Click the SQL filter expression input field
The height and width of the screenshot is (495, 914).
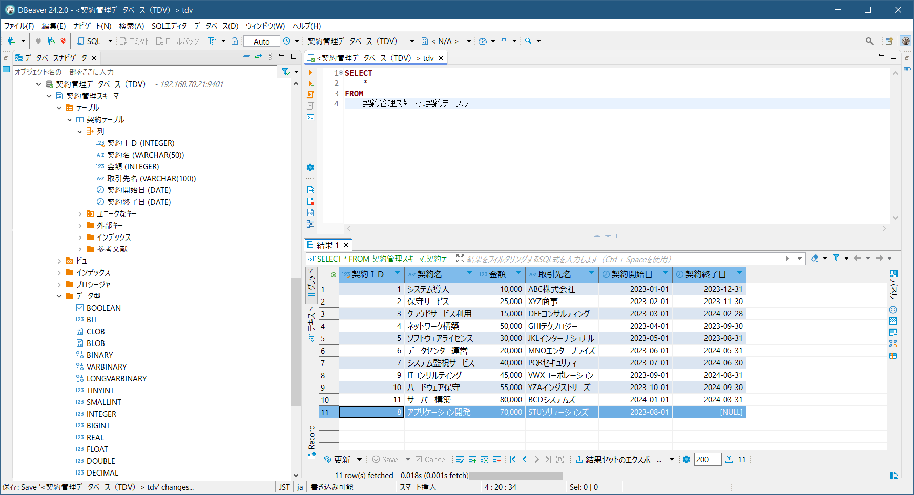[x=624, y=259]
